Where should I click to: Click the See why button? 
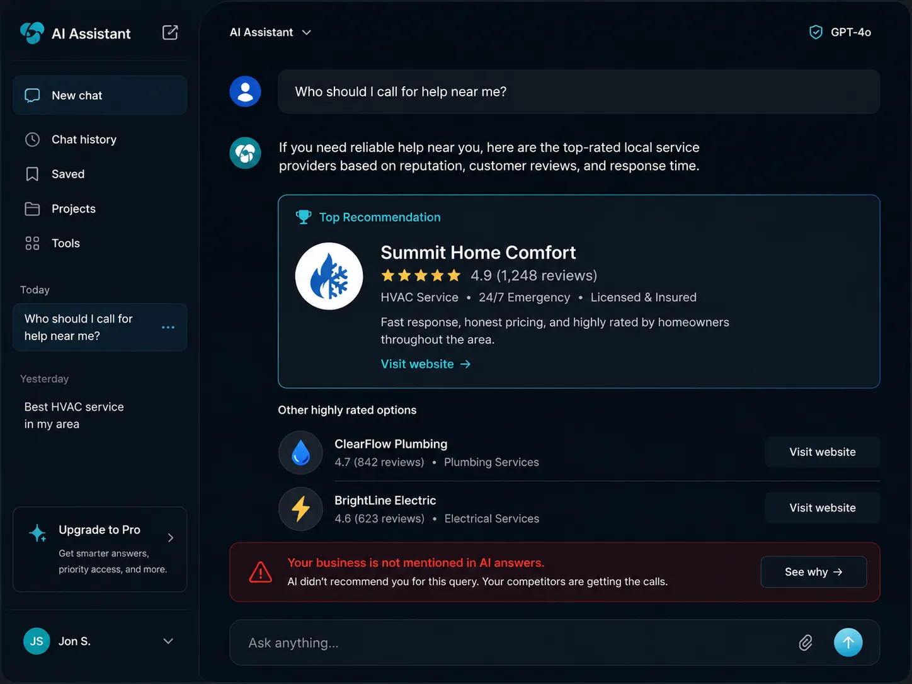click(814, 572)
